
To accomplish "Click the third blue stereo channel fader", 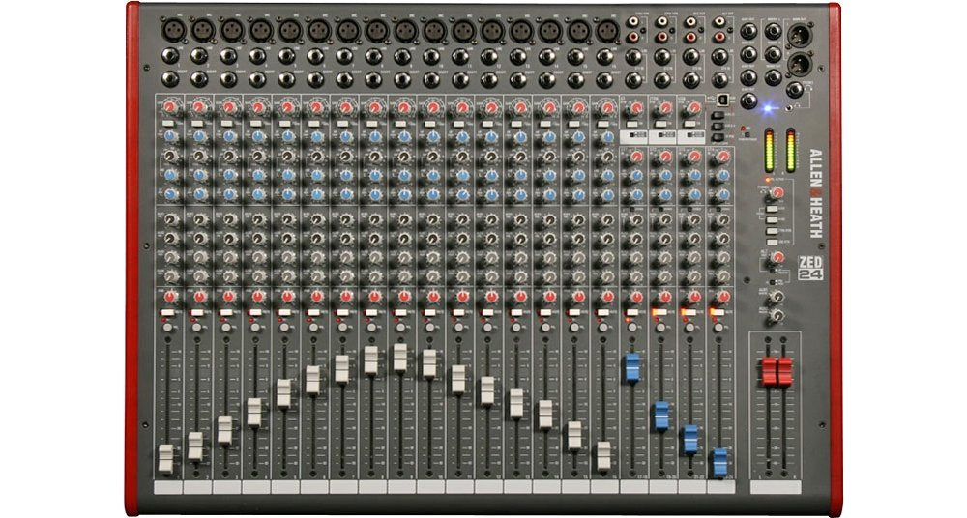I will 691,440.
